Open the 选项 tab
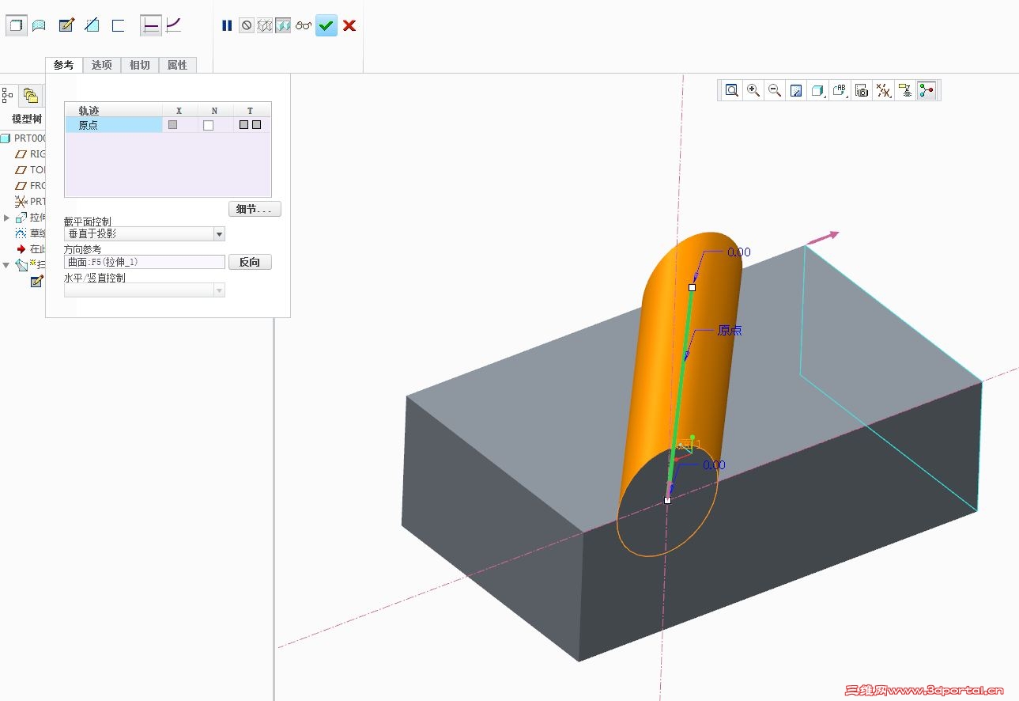The width and height of the screenshot is (1019, 701). coord(102,65)
